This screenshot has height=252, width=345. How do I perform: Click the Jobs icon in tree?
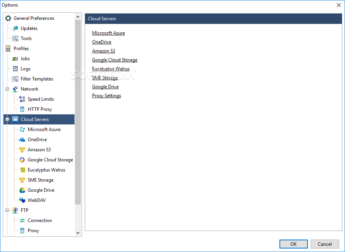tap(15, 59)
